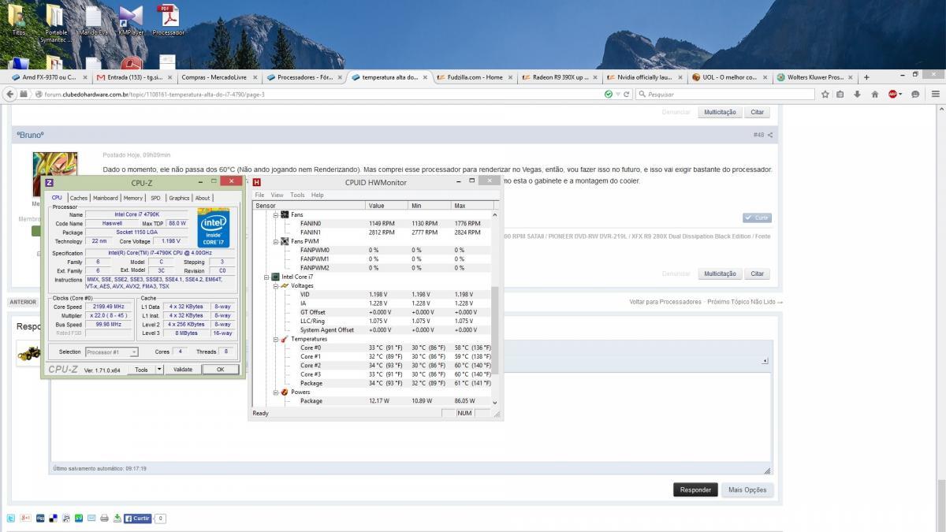Collapse the Fans PWM tree node
Image resolution: width=946 pixels, height=532 pixels.
[276, 241]
